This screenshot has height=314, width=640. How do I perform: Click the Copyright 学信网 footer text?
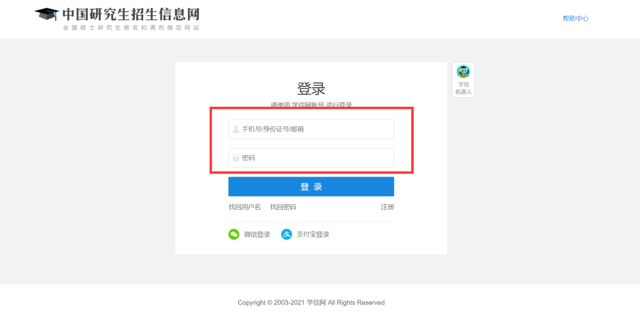pyautogui.click(x=311, y=303)
